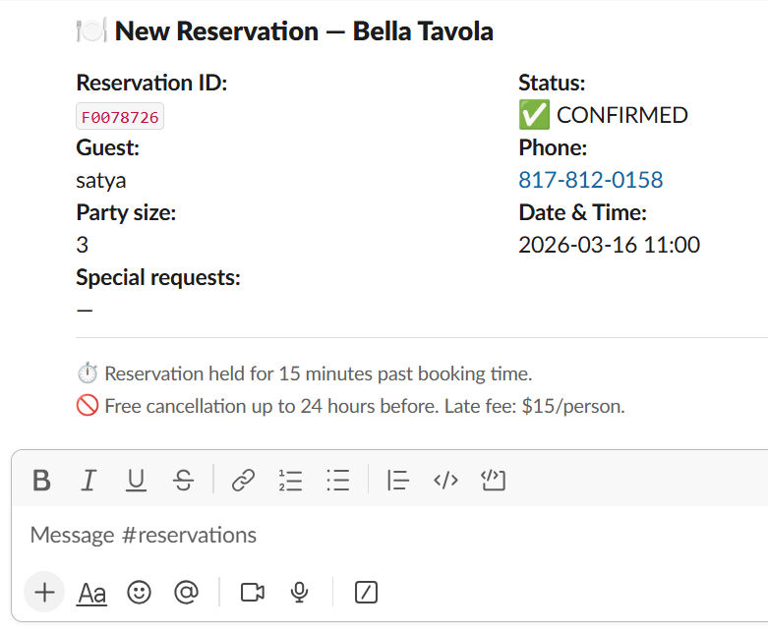
Task: Open the plus attachments menu
Action: click(x=44, y=592)
